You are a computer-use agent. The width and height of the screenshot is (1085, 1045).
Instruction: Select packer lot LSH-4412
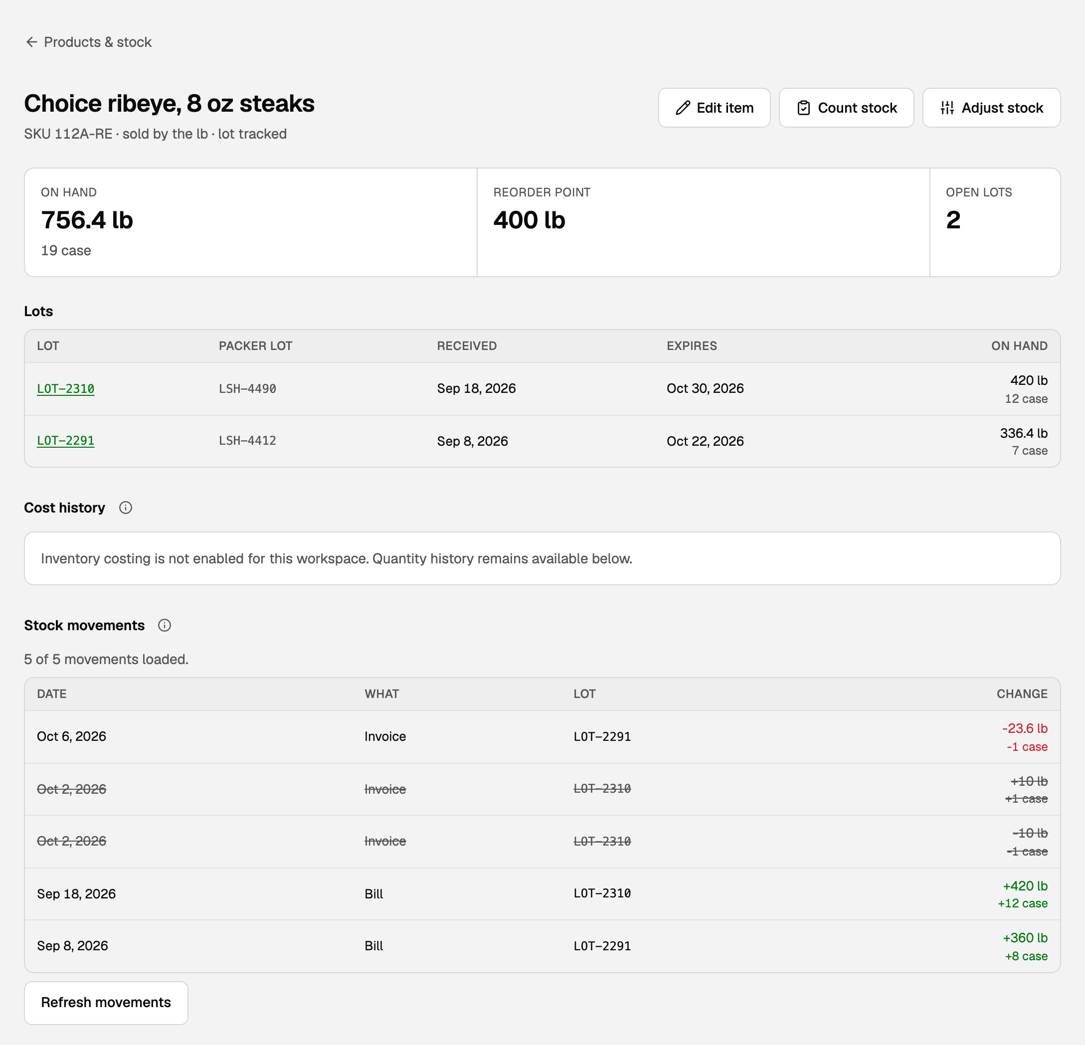click(x=247, y=441)
